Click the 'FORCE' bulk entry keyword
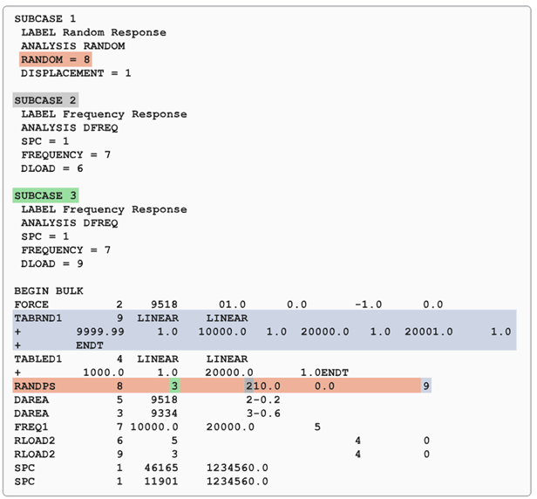 [x=31, y=304]
